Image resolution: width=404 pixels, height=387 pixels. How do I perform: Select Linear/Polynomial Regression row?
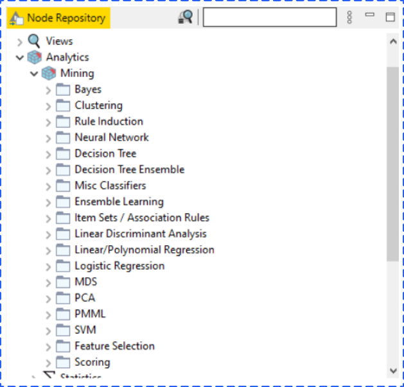[145, 250]
